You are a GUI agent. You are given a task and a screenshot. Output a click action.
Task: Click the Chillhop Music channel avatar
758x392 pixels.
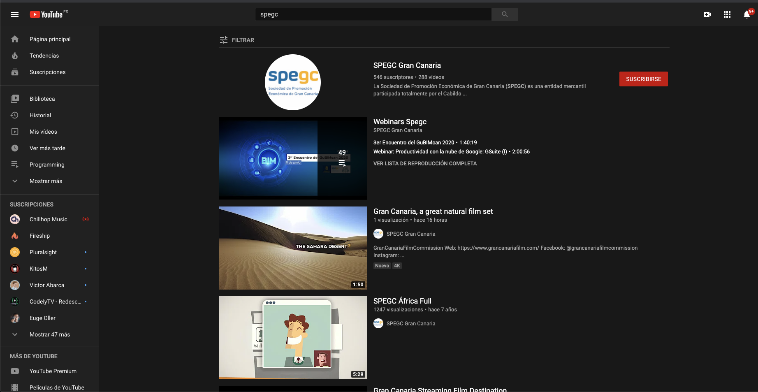tap(15, 219)
